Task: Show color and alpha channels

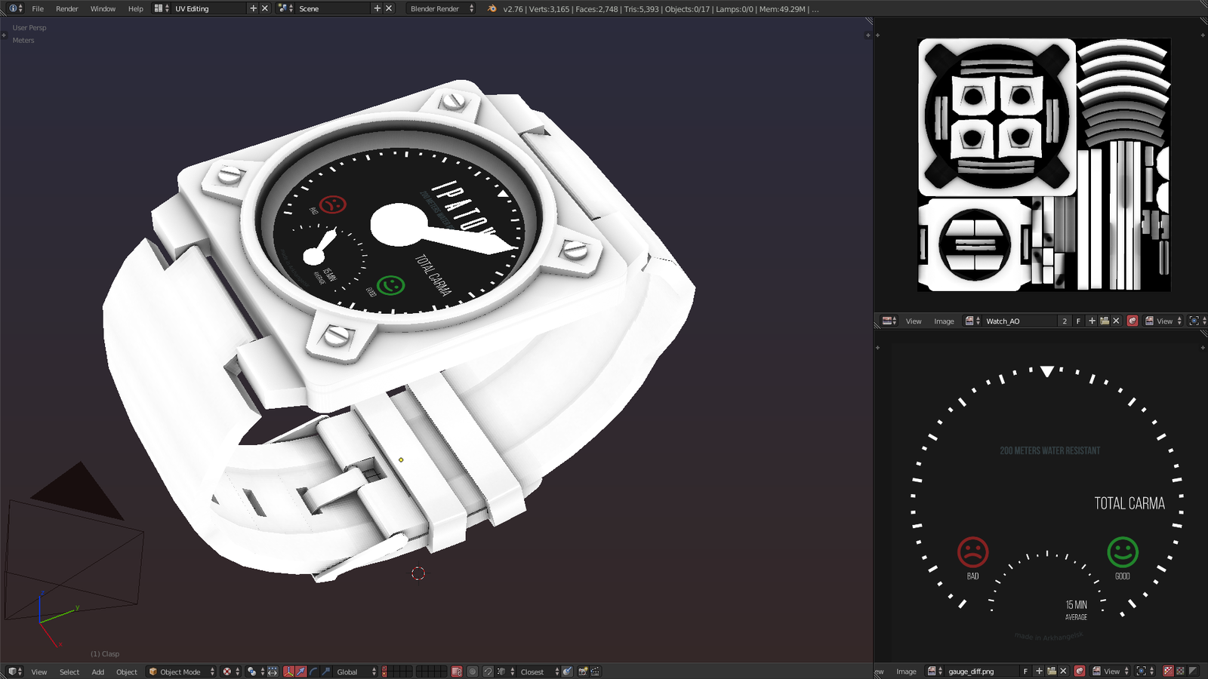Action: (1169, 671)
